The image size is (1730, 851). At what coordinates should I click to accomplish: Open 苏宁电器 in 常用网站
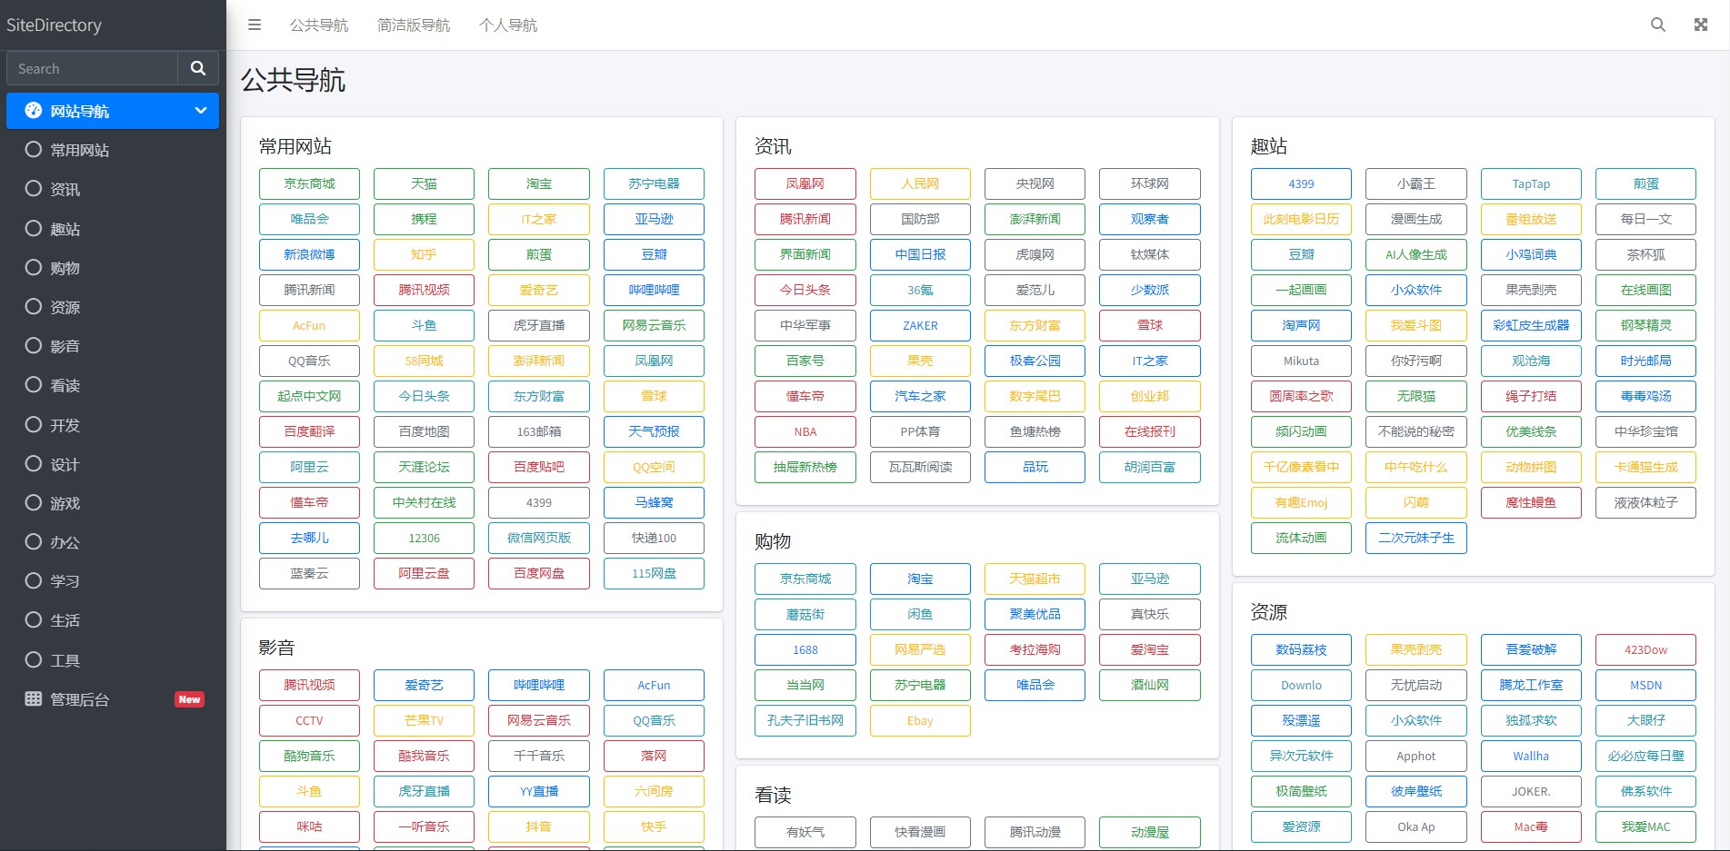point(654,183)
